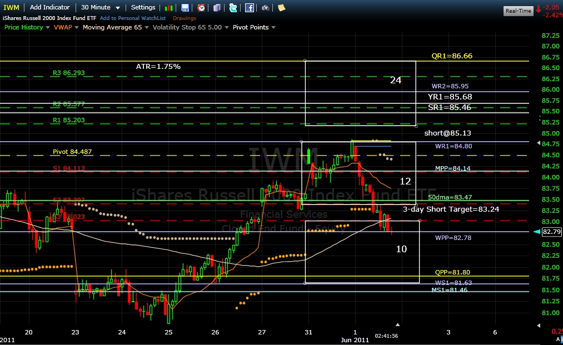
Task: Open the Drawings link
Action: pyautogui.click(x=185, y=18)
